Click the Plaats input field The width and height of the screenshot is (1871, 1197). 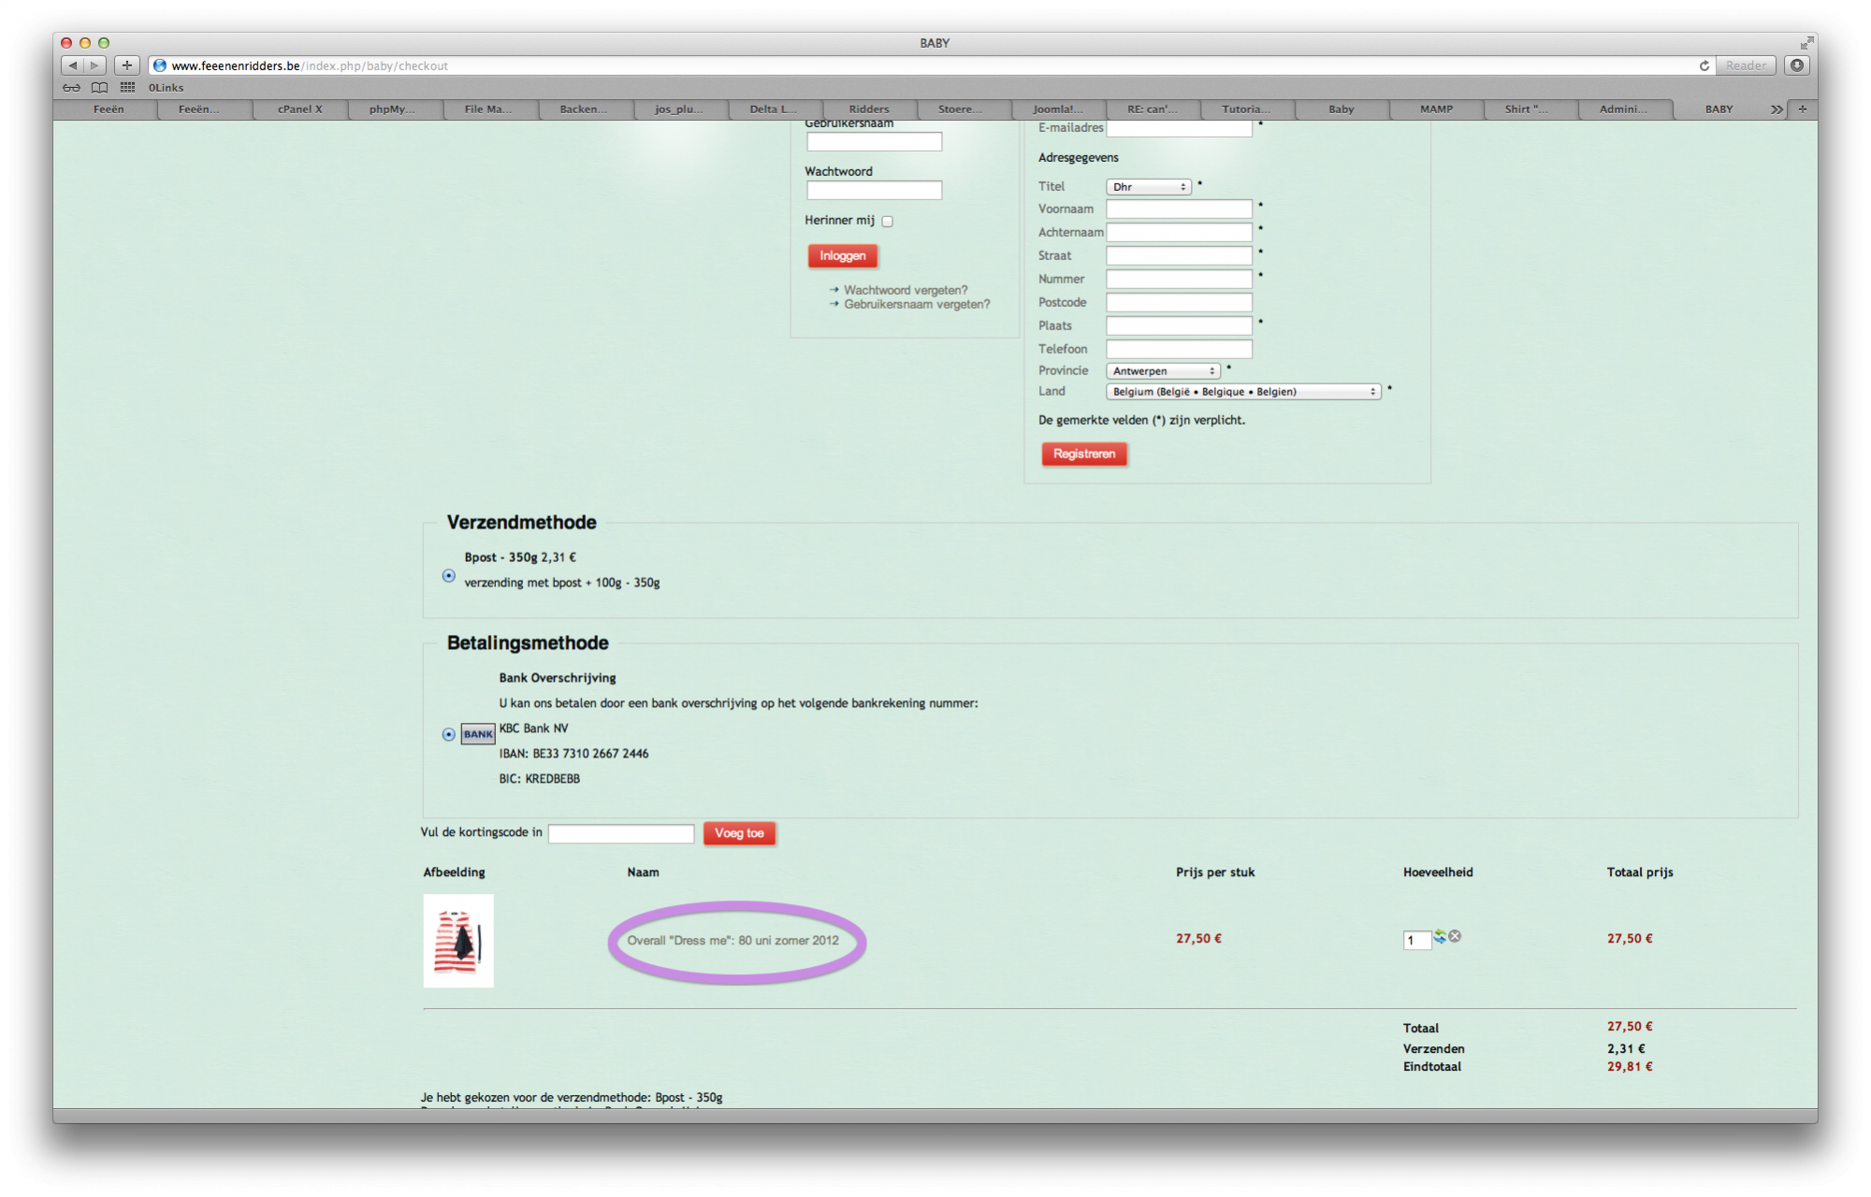[x=1179, y=325]
